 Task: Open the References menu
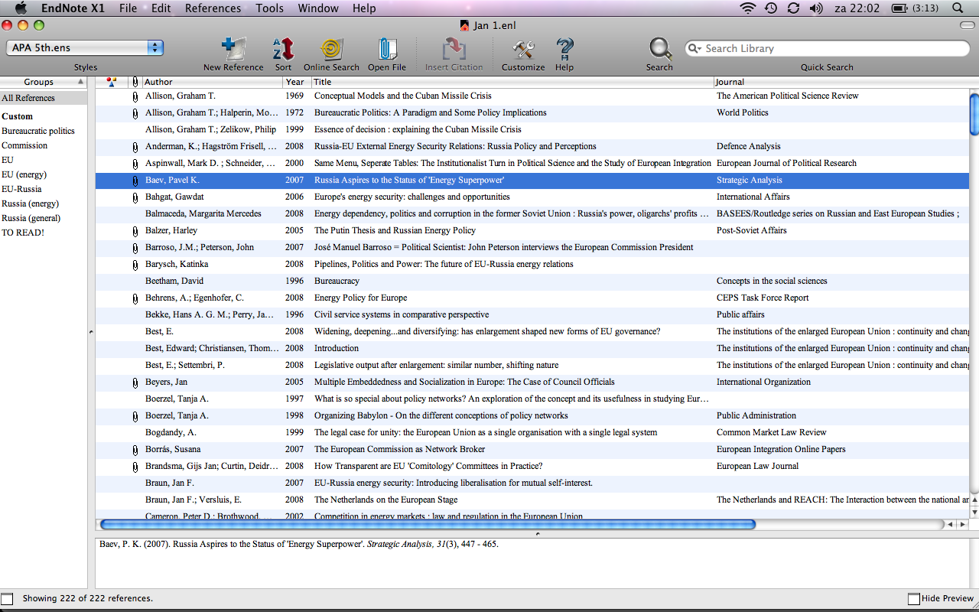(213, 8)
